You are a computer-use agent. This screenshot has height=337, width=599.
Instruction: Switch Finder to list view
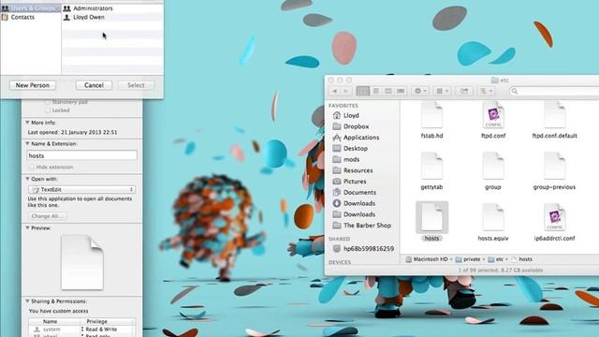376,91
